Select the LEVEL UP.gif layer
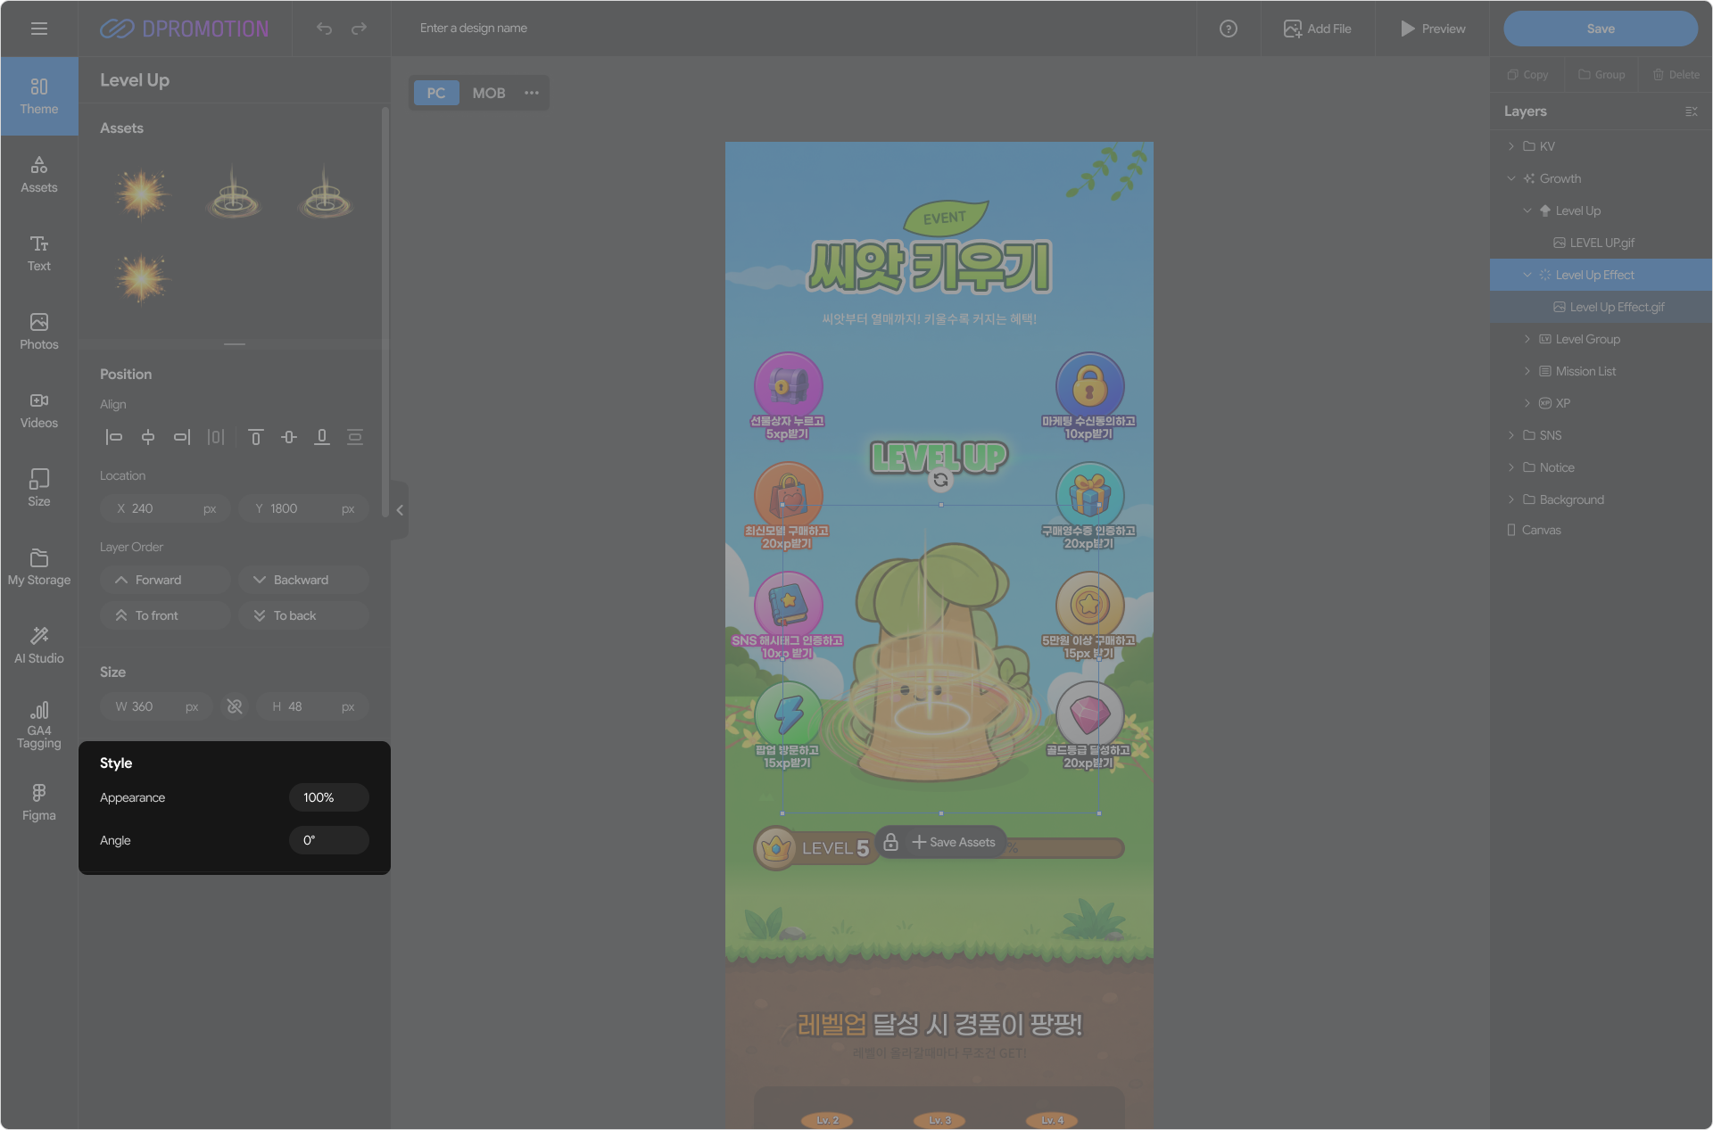The height and width of the screenshot is (1130, 1713). [1601, 243]
